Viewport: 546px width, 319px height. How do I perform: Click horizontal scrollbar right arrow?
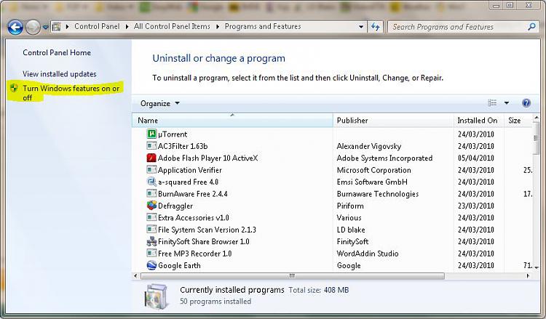528,276
